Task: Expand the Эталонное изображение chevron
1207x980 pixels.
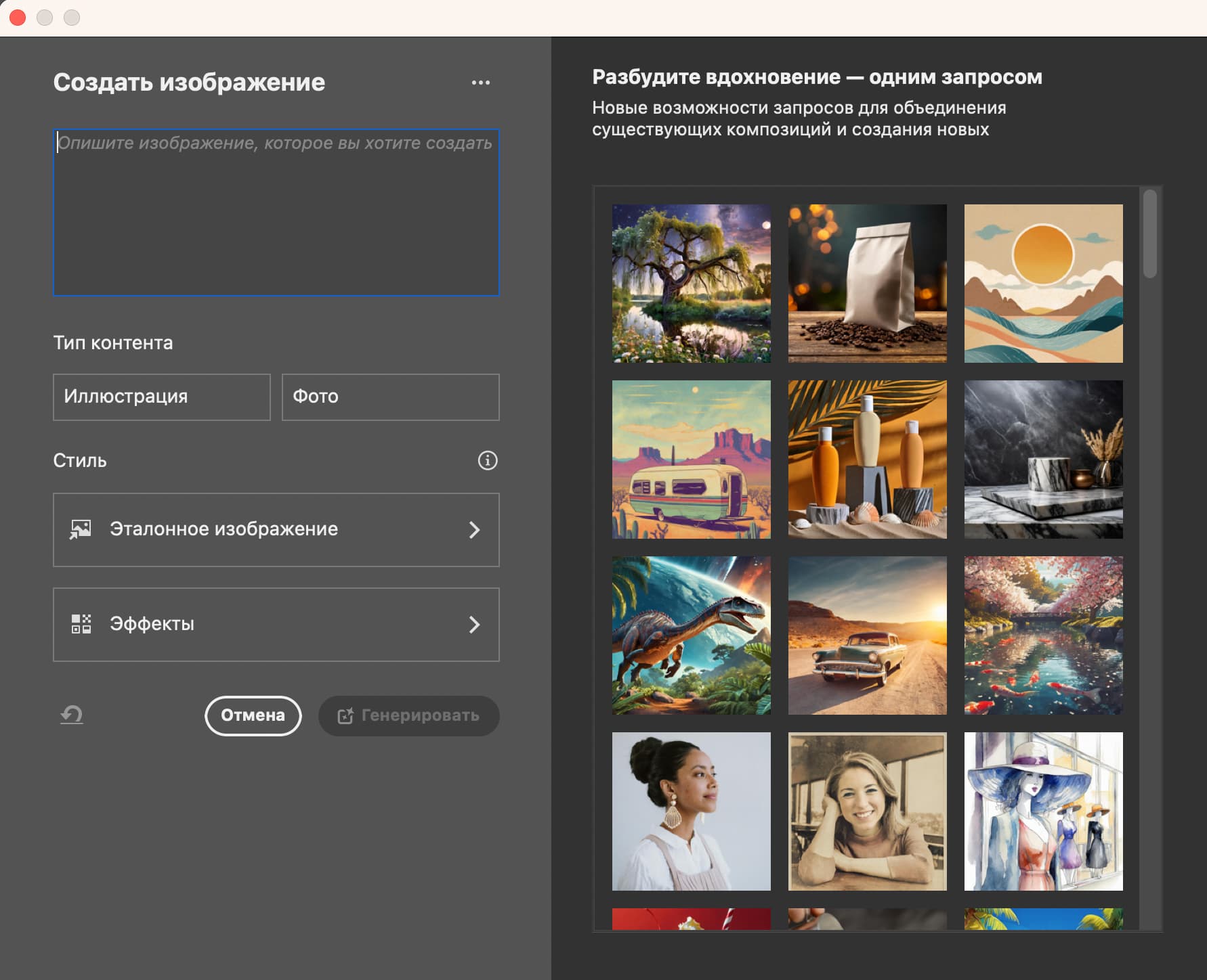Action: click(x=475, y=530)
